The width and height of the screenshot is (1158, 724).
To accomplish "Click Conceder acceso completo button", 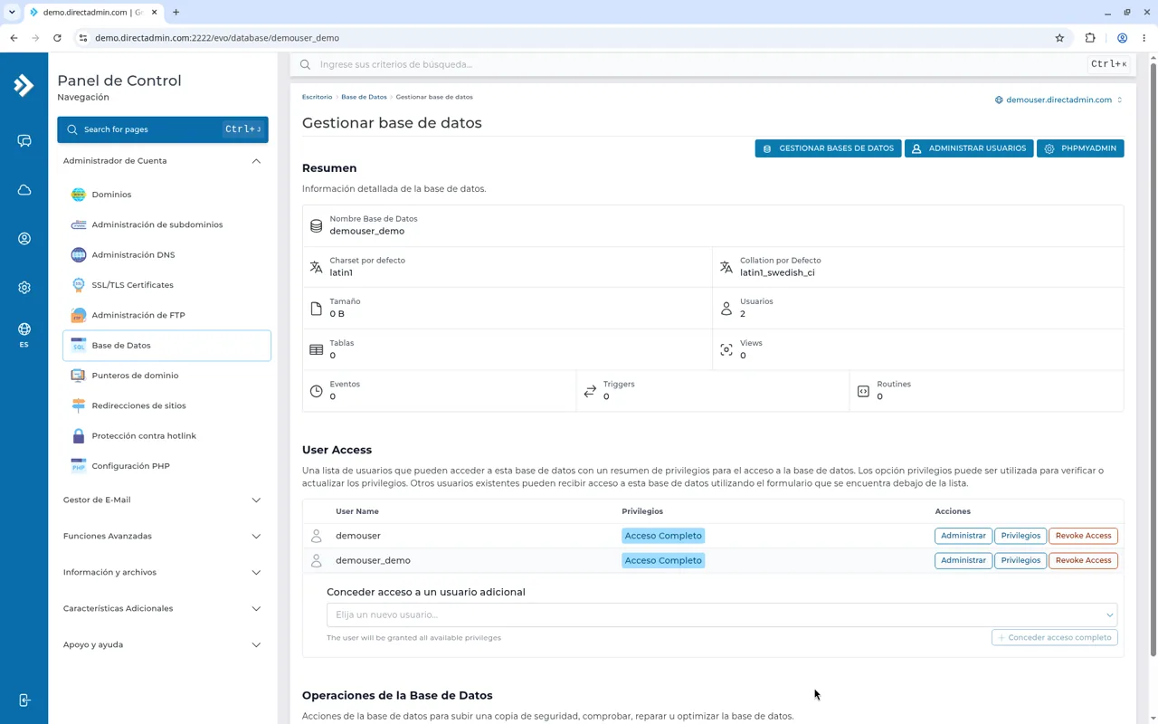I will [1054, 637].
